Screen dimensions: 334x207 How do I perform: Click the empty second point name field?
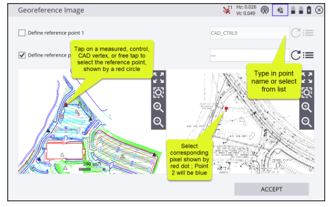(249, 55)
